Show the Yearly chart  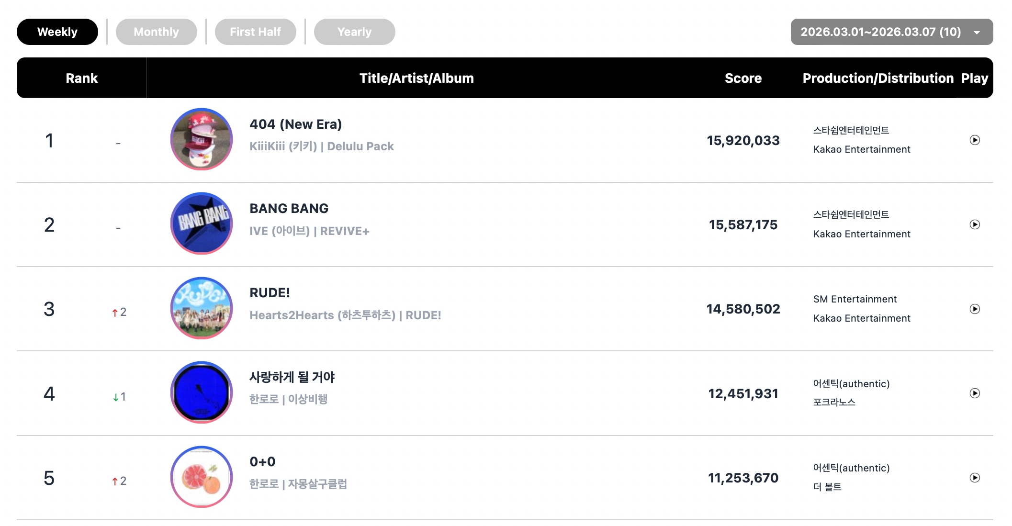[354, 32]
